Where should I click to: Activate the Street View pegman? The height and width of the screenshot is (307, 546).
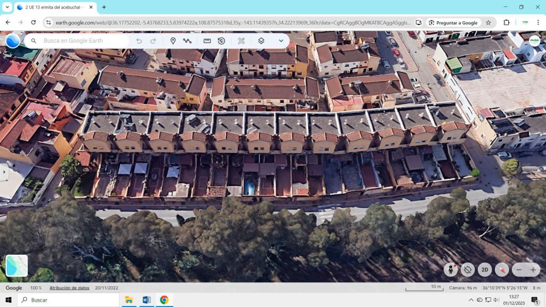451,270
